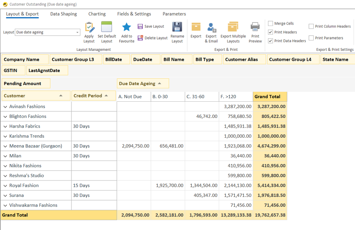355x230 pixels.
Task: Open the Fields & Settings tab
Action: coord(134,14)
